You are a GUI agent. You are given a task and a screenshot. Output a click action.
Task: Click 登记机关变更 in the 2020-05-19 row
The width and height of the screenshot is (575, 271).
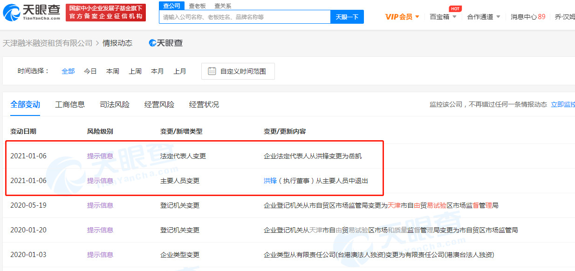(x=180, y=205)
